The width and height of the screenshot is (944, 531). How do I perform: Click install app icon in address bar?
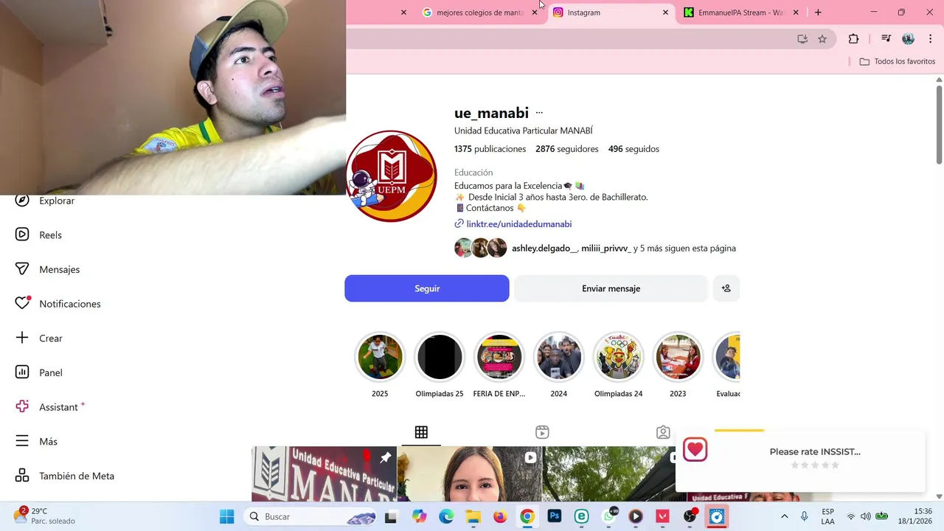pos(802,39)
